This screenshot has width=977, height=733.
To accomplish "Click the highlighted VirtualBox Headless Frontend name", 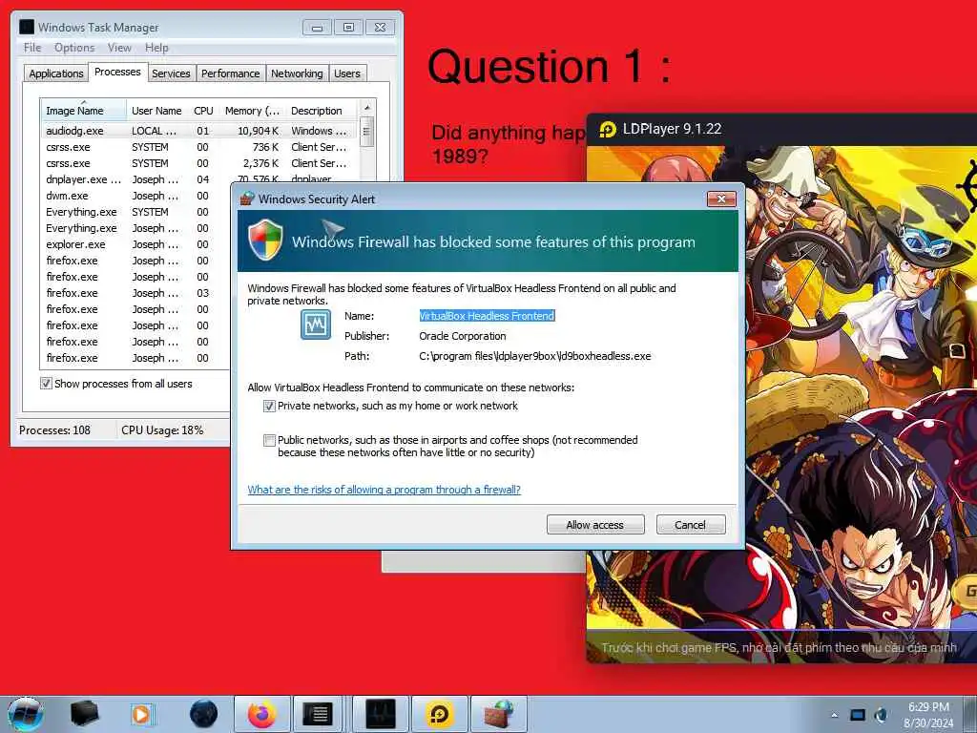I will click(x=487, y=316).
